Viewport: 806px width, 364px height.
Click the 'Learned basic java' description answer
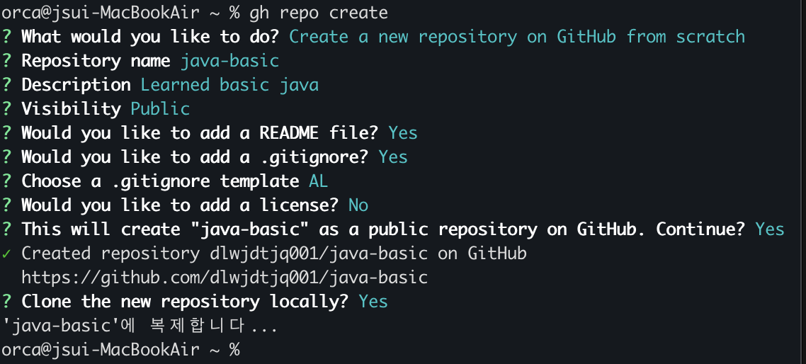(229, 84)
